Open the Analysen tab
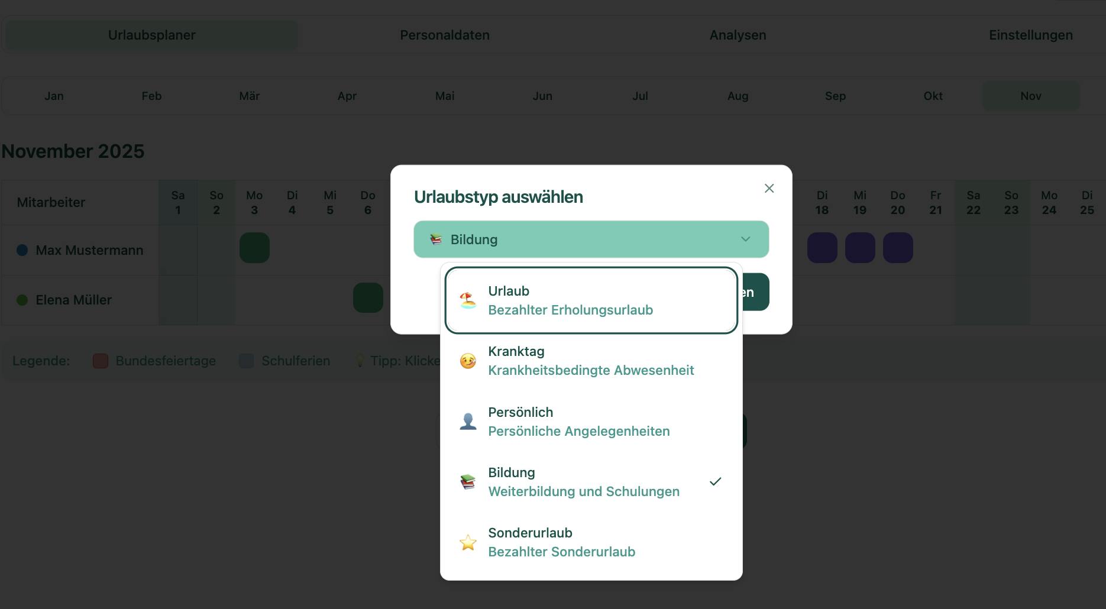Image resolution: width=1106 pixels, height=609 pixels. (738, 35)
